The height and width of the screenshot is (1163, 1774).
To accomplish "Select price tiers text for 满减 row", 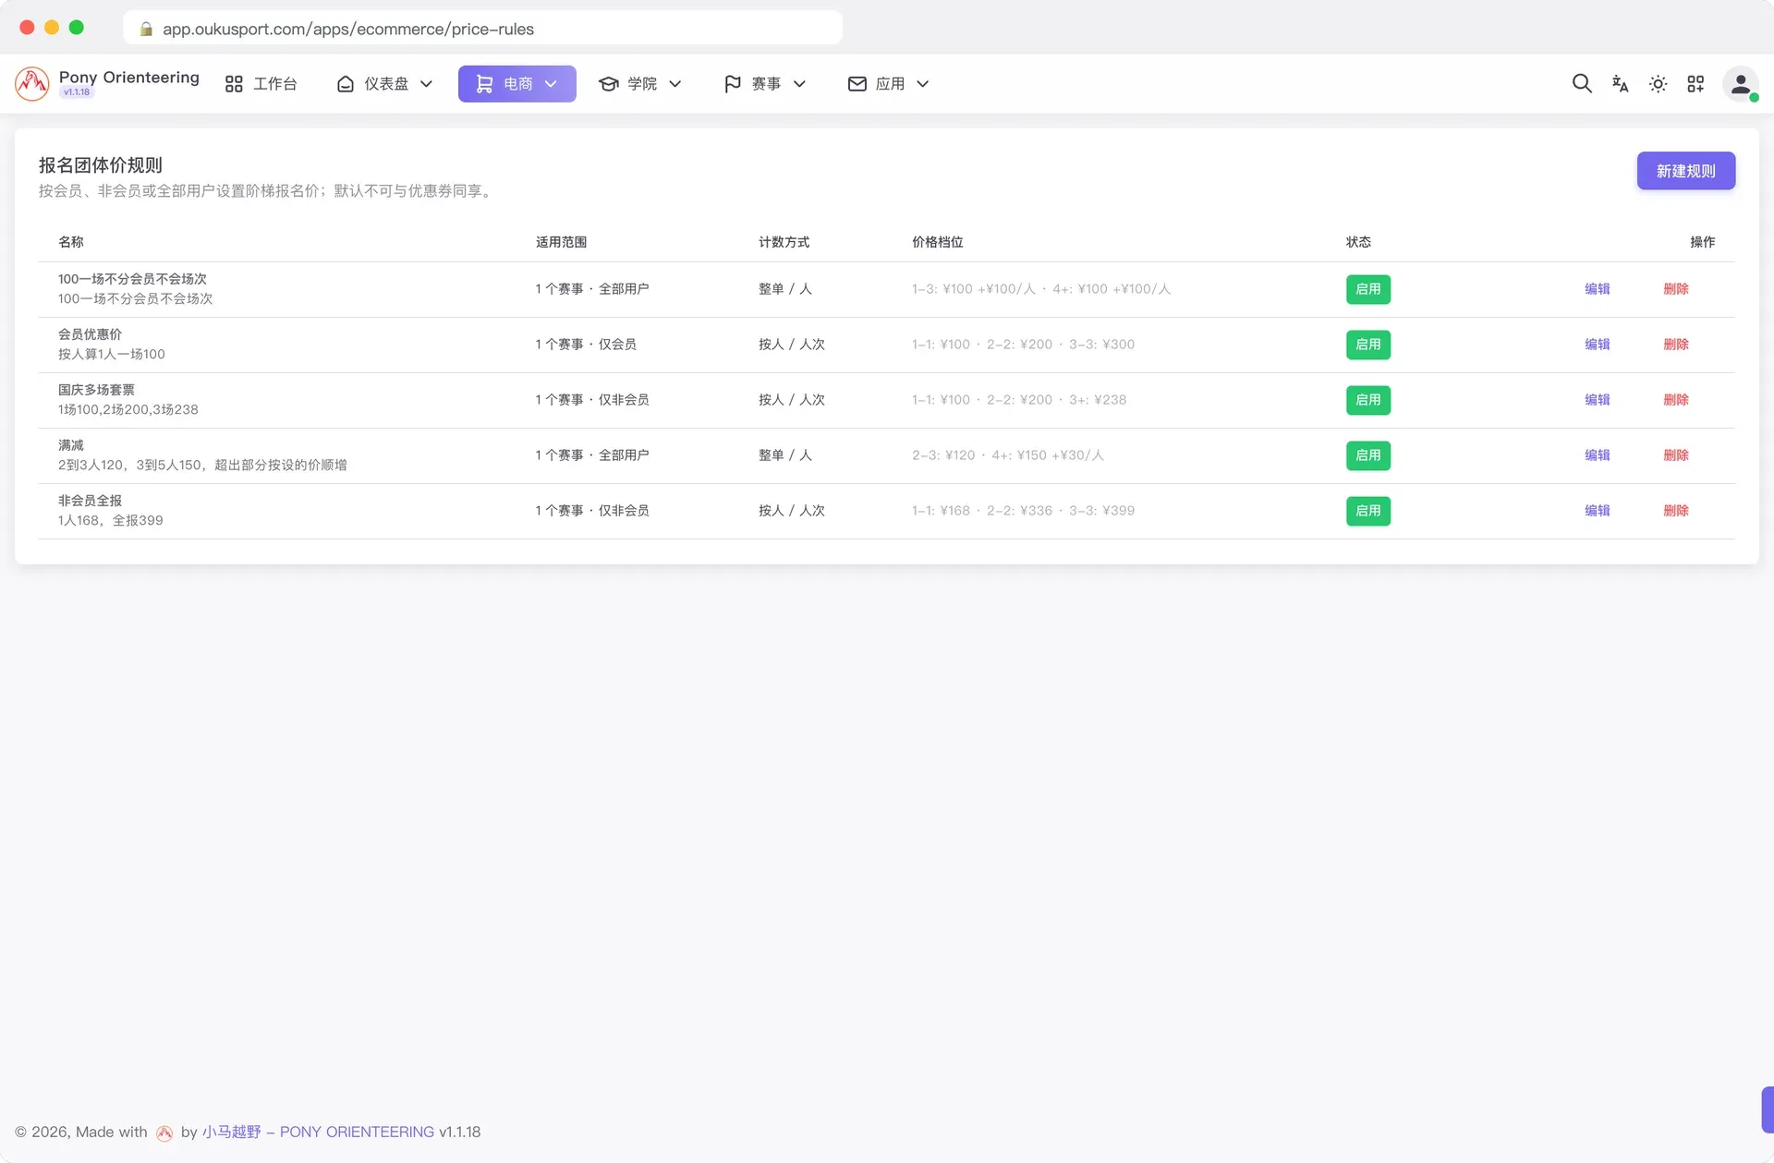I will (x=1008, y=455).
